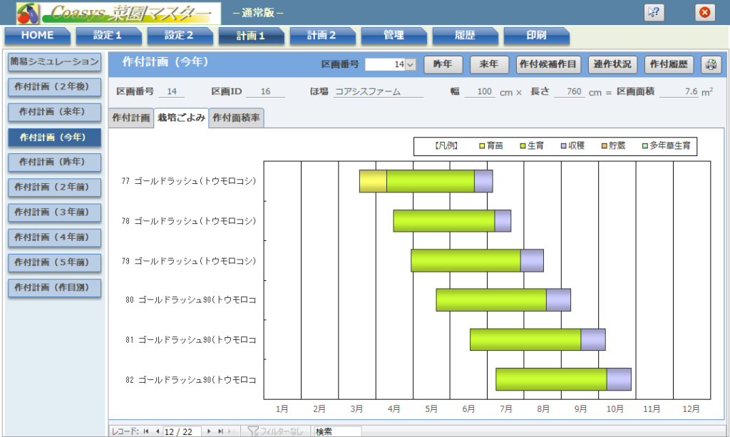The height and width of the screenshot is (437, 730).
Task: Open the 設定２ menu tab
Action: (x=180, y=36)
